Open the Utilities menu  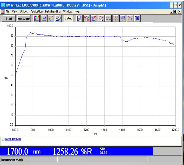click(x=24, y=11)
